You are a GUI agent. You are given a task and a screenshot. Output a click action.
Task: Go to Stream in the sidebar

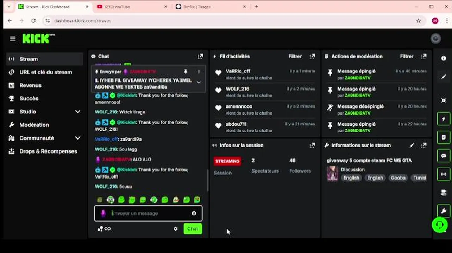click(x=45, y=59)
